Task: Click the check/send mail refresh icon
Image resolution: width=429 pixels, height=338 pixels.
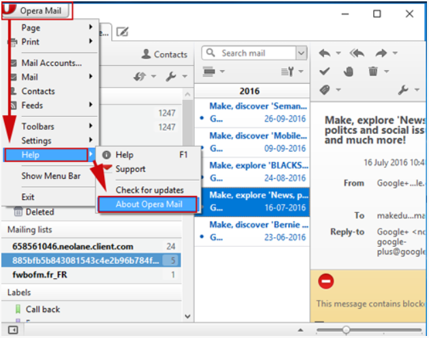Action: [140, 76]
